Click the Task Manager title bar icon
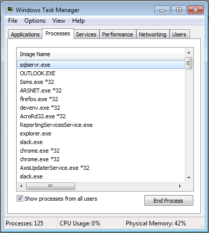This screenshot has height=233, width=209. click(10, 10)
